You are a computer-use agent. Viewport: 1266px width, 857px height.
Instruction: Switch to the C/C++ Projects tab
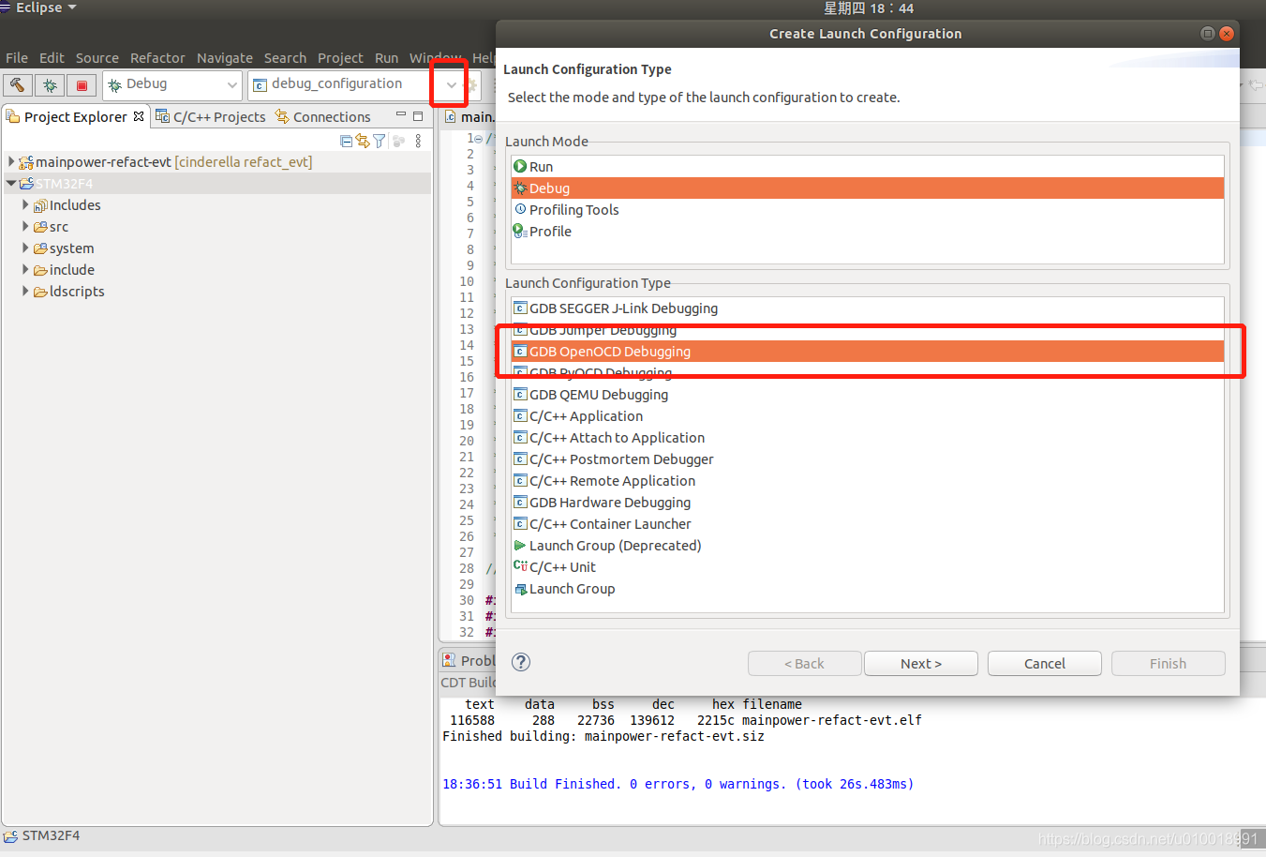(211, 116)
